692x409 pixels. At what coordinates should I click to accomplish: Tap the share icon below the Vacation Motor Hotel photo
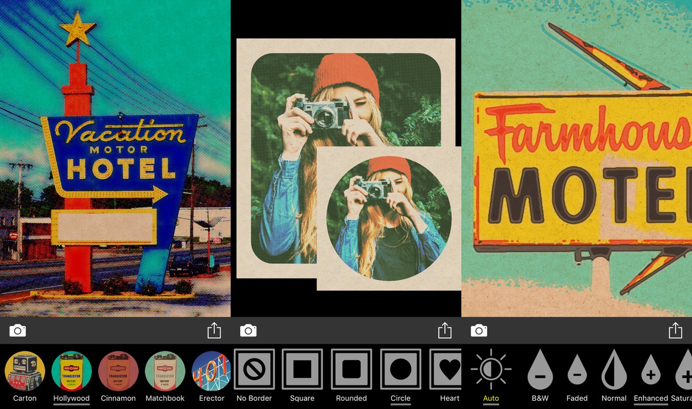tap(214, 331)
